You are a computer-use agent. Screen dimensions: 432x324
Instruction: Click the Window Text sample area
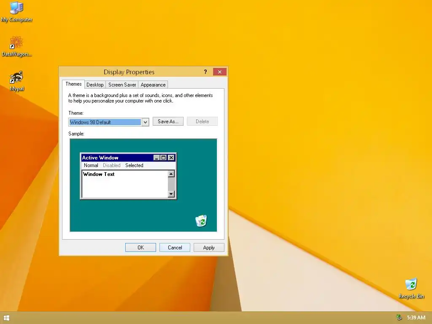point(125,184)
